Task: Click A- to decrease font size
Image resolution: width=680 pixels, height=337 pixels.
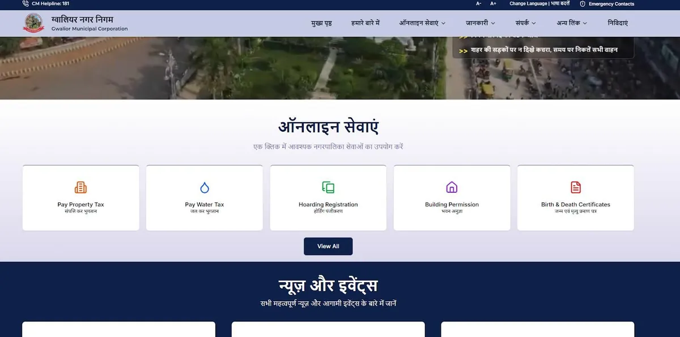Action: pos(477,3)
